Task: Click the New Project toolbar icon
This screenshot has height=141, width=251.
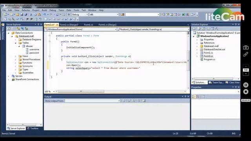Action: pyautogui.click(x=5, y=14)
